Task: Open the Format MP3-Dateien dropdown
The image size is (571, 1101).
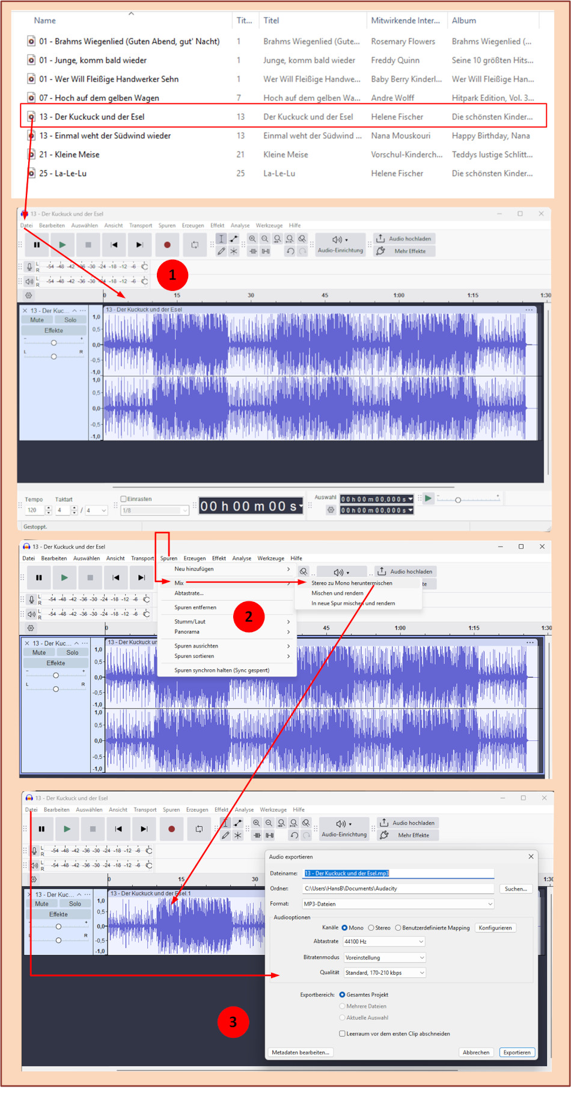Action: pyautogui.click(x=398, y=904)
